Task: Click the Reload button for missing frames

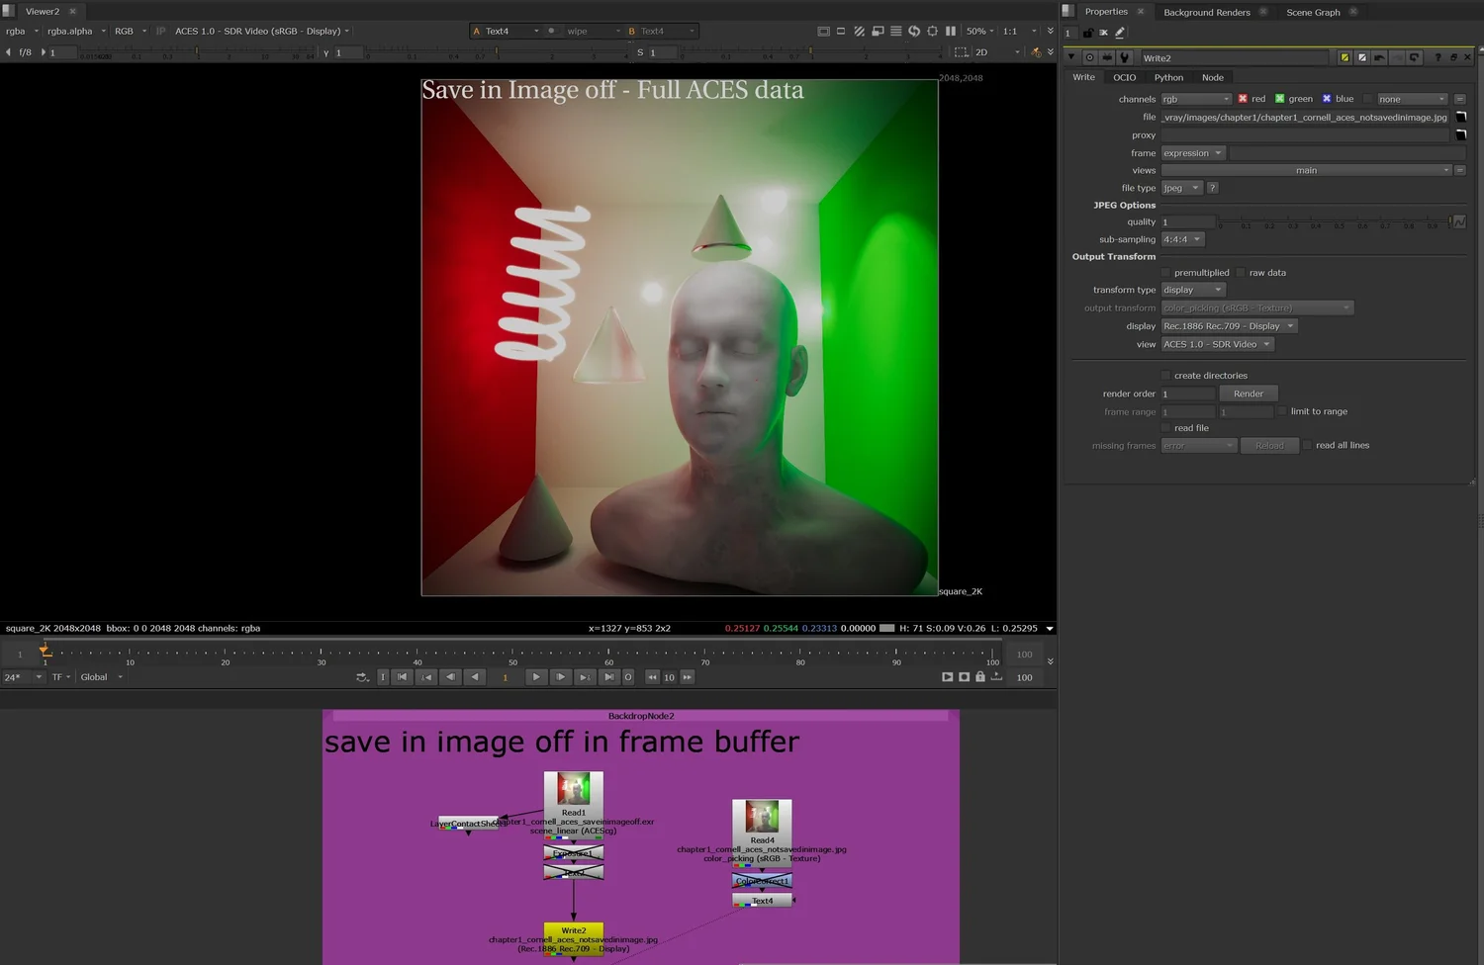Action: click(x=1269, y=445)
